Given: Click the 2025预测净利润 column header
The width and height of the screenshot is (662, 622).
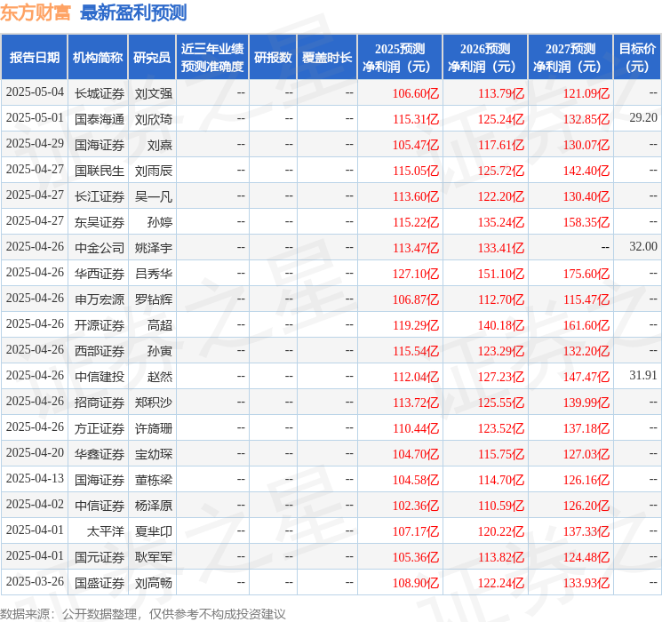Looking at the screenshot, I should click(400, 58).
